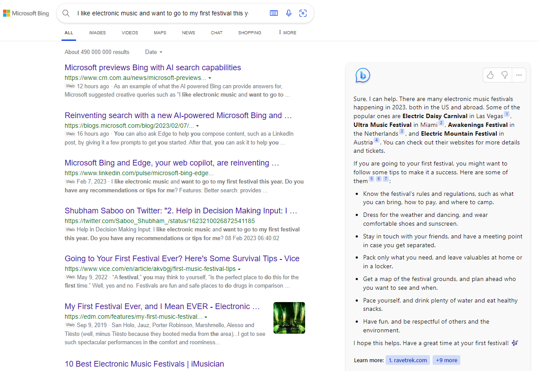The height and width of the screenshot is (371, 539).
Task: Switch to the SHOPPING tab
Action: click(x=250, y=32)
